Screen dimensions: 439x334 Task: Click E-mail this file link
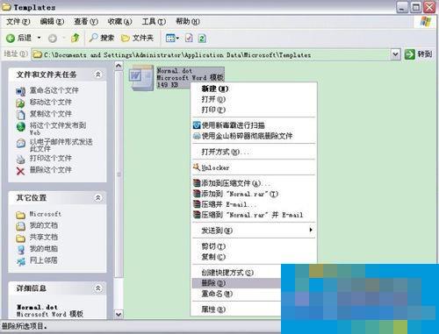[x=61, y=146]
